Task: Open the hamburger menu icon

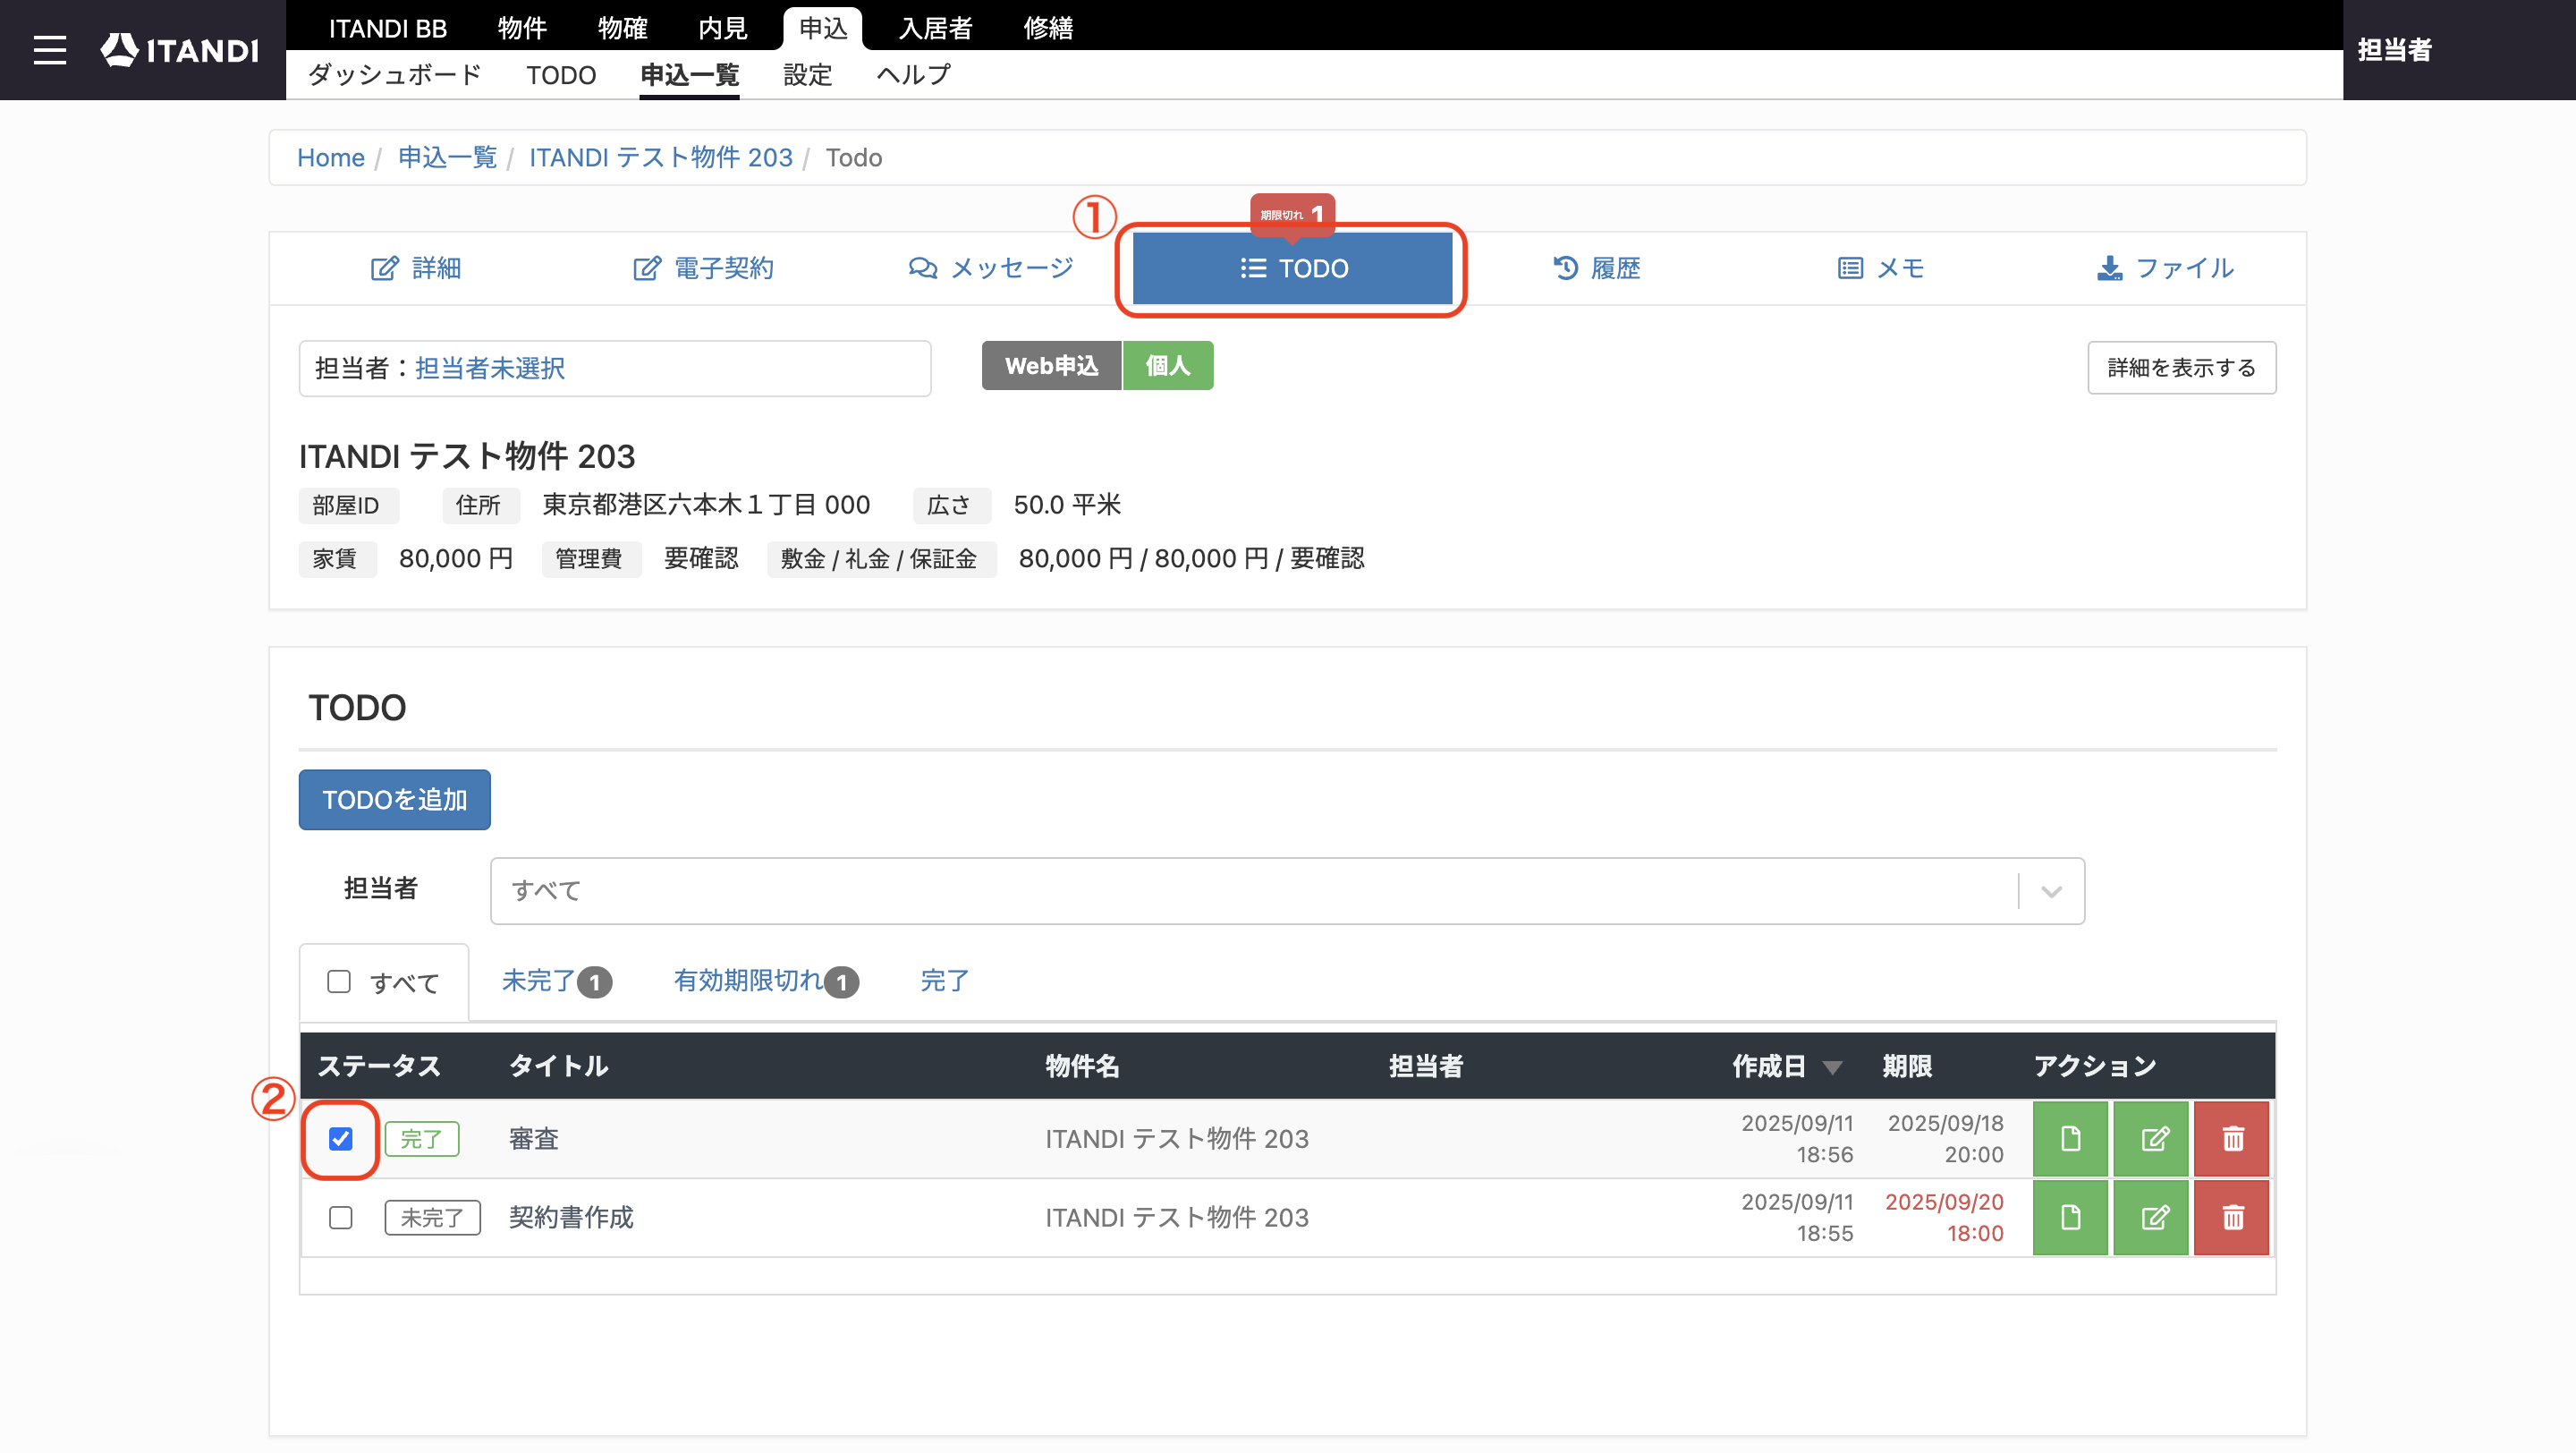Action: 50,50
